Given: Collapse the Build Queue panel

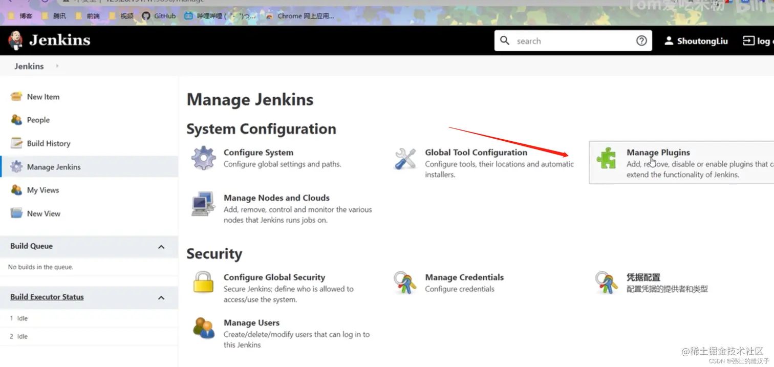Looking at the screenshot, I should tap(161, 247).
